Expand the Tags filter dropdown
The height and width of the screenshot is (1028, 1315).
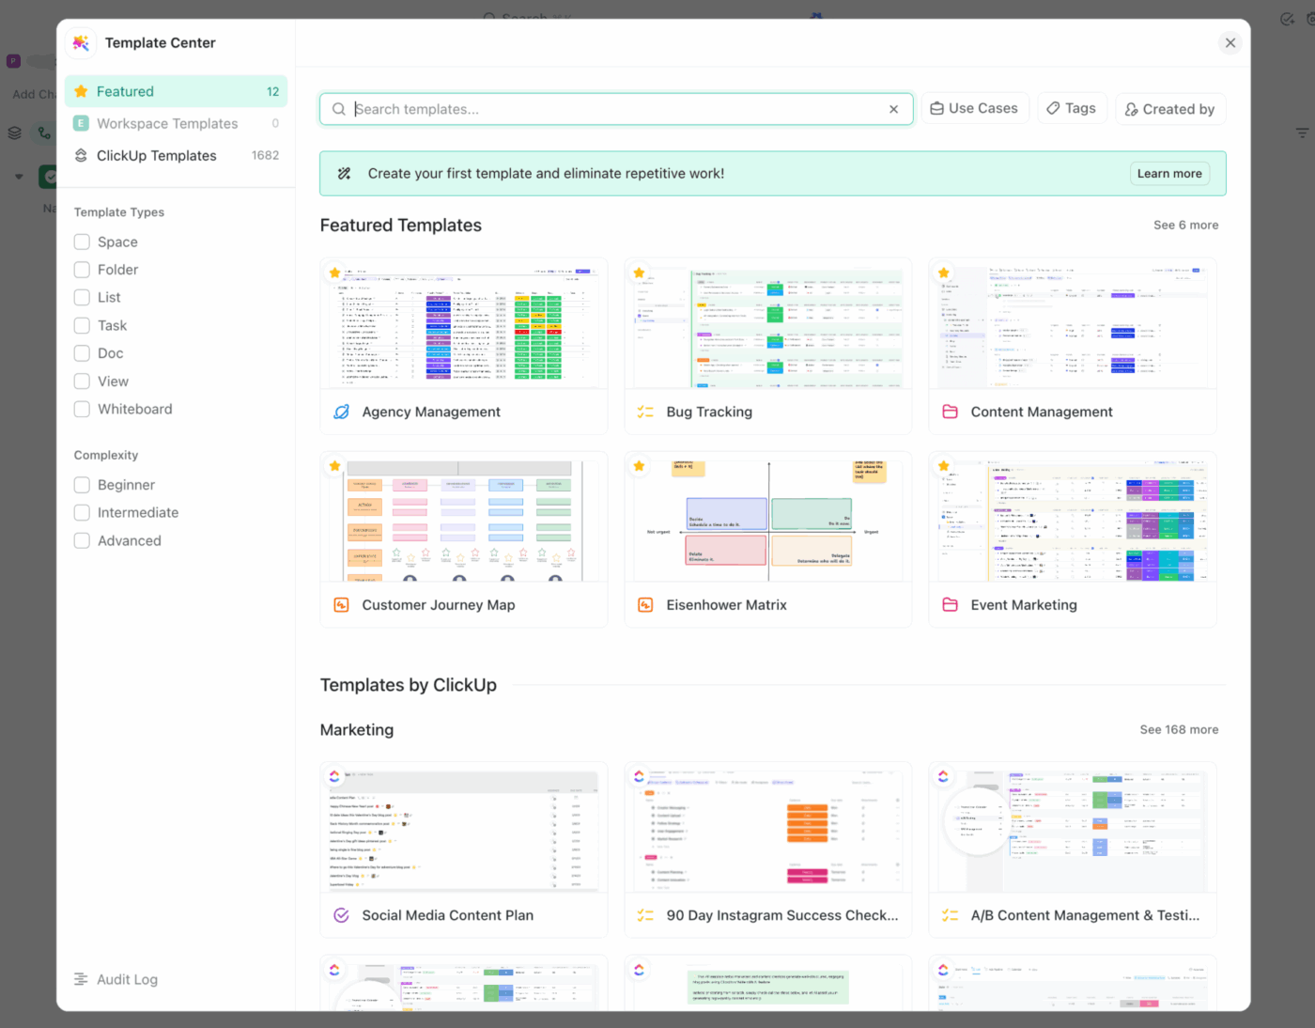1072,109
